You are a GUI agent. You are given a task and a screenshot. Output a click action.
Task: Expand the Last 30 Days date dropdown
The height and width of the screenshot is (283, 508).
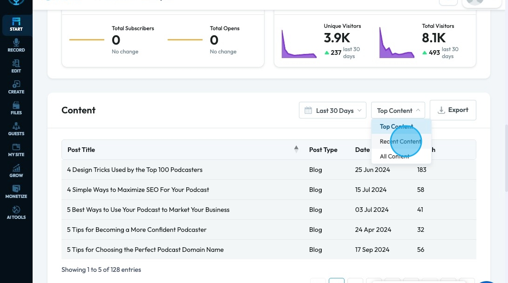coord(332,111)
